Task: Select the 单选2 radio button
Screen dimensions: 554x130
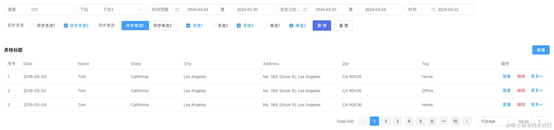Action: coord(291,26)
